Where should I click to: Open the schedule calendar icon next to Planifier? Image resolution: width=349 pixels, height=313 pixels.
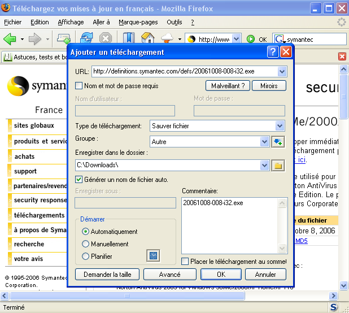154,255
